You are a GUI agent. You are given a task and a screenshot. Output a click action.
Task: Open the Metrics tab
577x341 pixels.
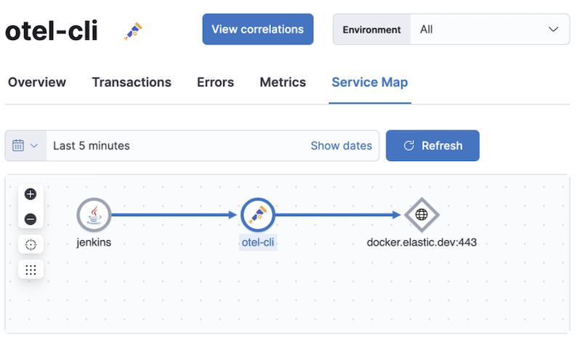(x=283, y=83)
